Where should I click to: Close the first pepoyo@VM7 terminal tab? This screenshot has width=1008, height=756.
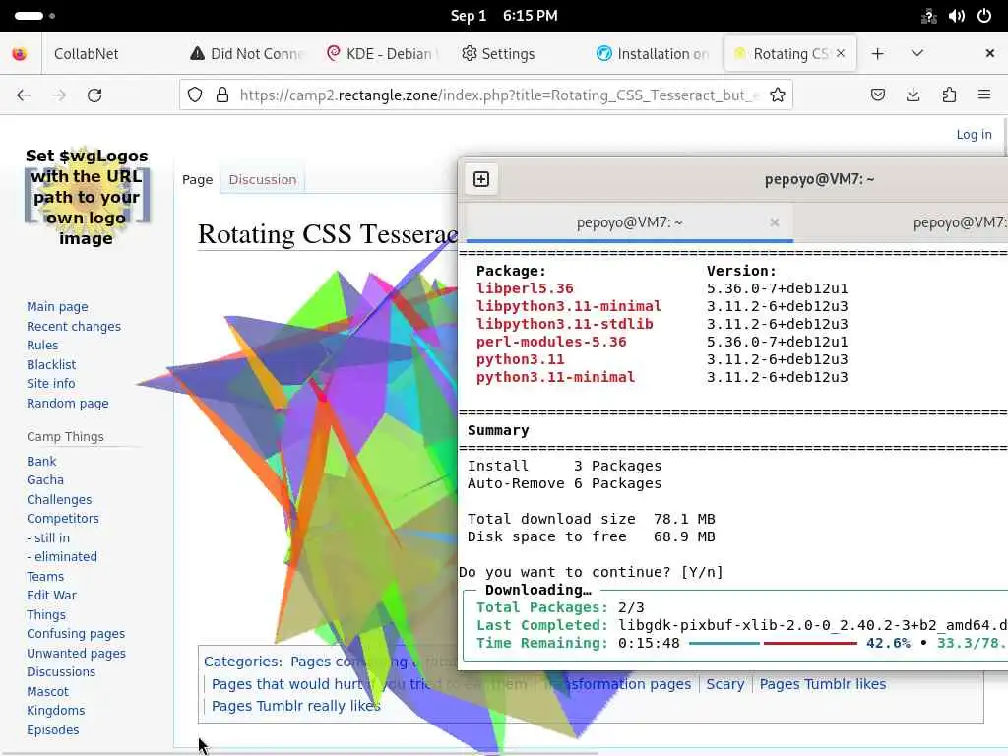click(x=774, y=222)
